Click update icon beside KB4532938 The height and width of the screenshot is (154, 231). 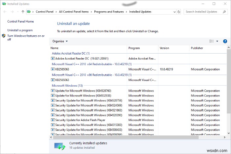[x=53, y=96]
